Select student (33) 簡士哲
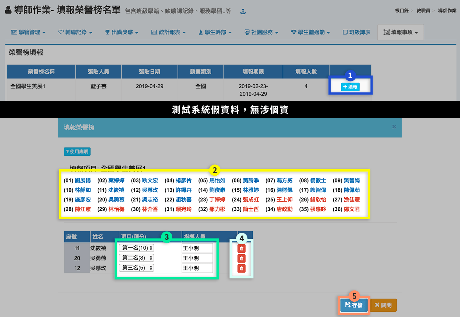This screenshot has height=317, width=460. (251, 209)
